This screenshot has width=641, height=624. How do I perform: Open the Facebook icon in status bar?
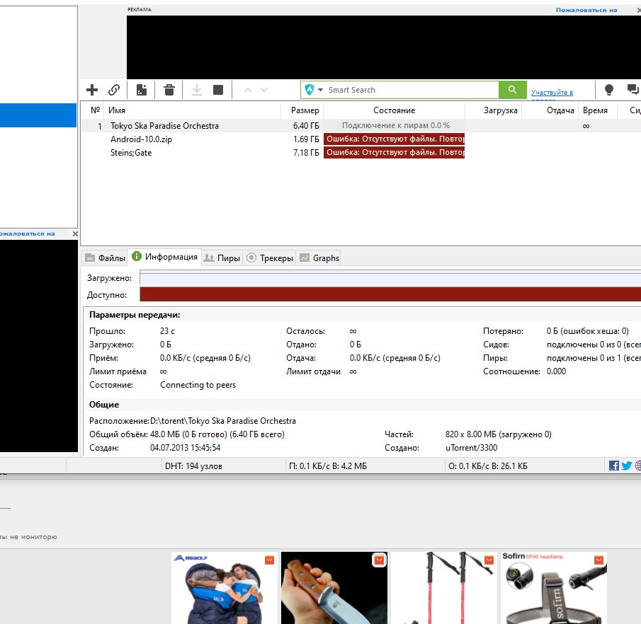(613, 466)
